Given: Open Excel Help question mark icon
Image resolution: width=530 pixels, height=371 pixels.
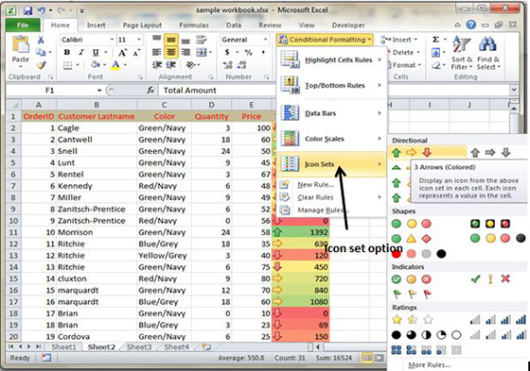Looking at the screenshot, I should [471, 25].
